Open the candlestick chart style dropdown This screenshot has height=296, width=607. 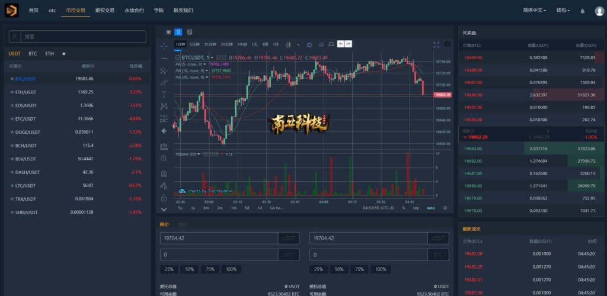(x=288, y=44)
